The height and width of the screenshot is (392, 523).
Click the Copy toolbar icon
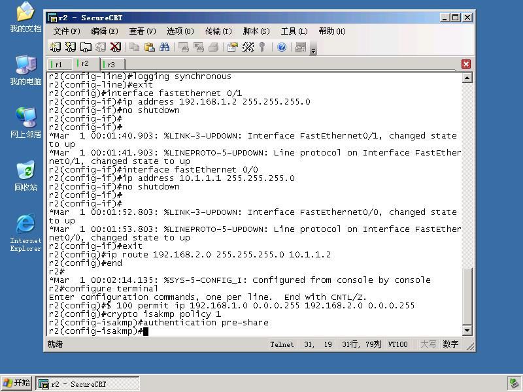click(x=135, y=47)
